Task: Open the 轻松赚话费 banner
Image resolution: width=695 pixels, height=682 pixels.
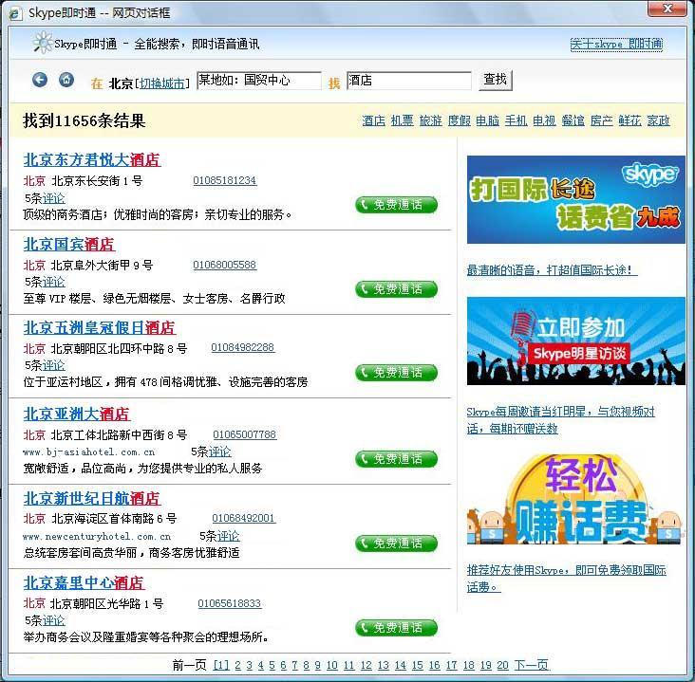Action: pos(575,500)
